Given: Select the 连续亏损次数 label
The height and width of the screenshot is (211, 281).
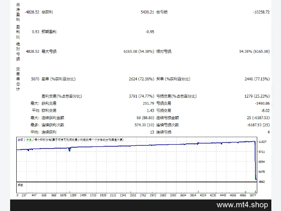Looking at the screenshot, I should click(x=168, y=125).
